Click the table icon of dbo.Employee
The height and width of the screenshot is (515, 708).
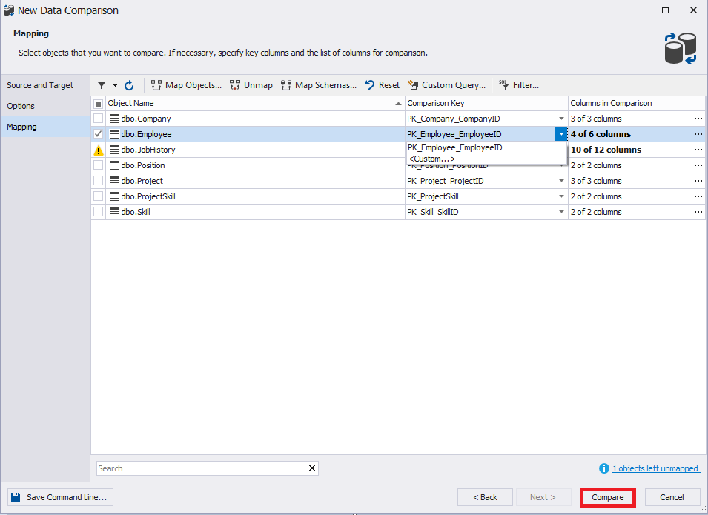coord(115,135)
